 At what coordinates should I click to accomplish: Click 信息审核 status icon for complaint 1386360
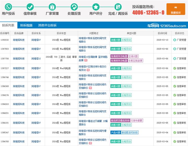(175, 86)
